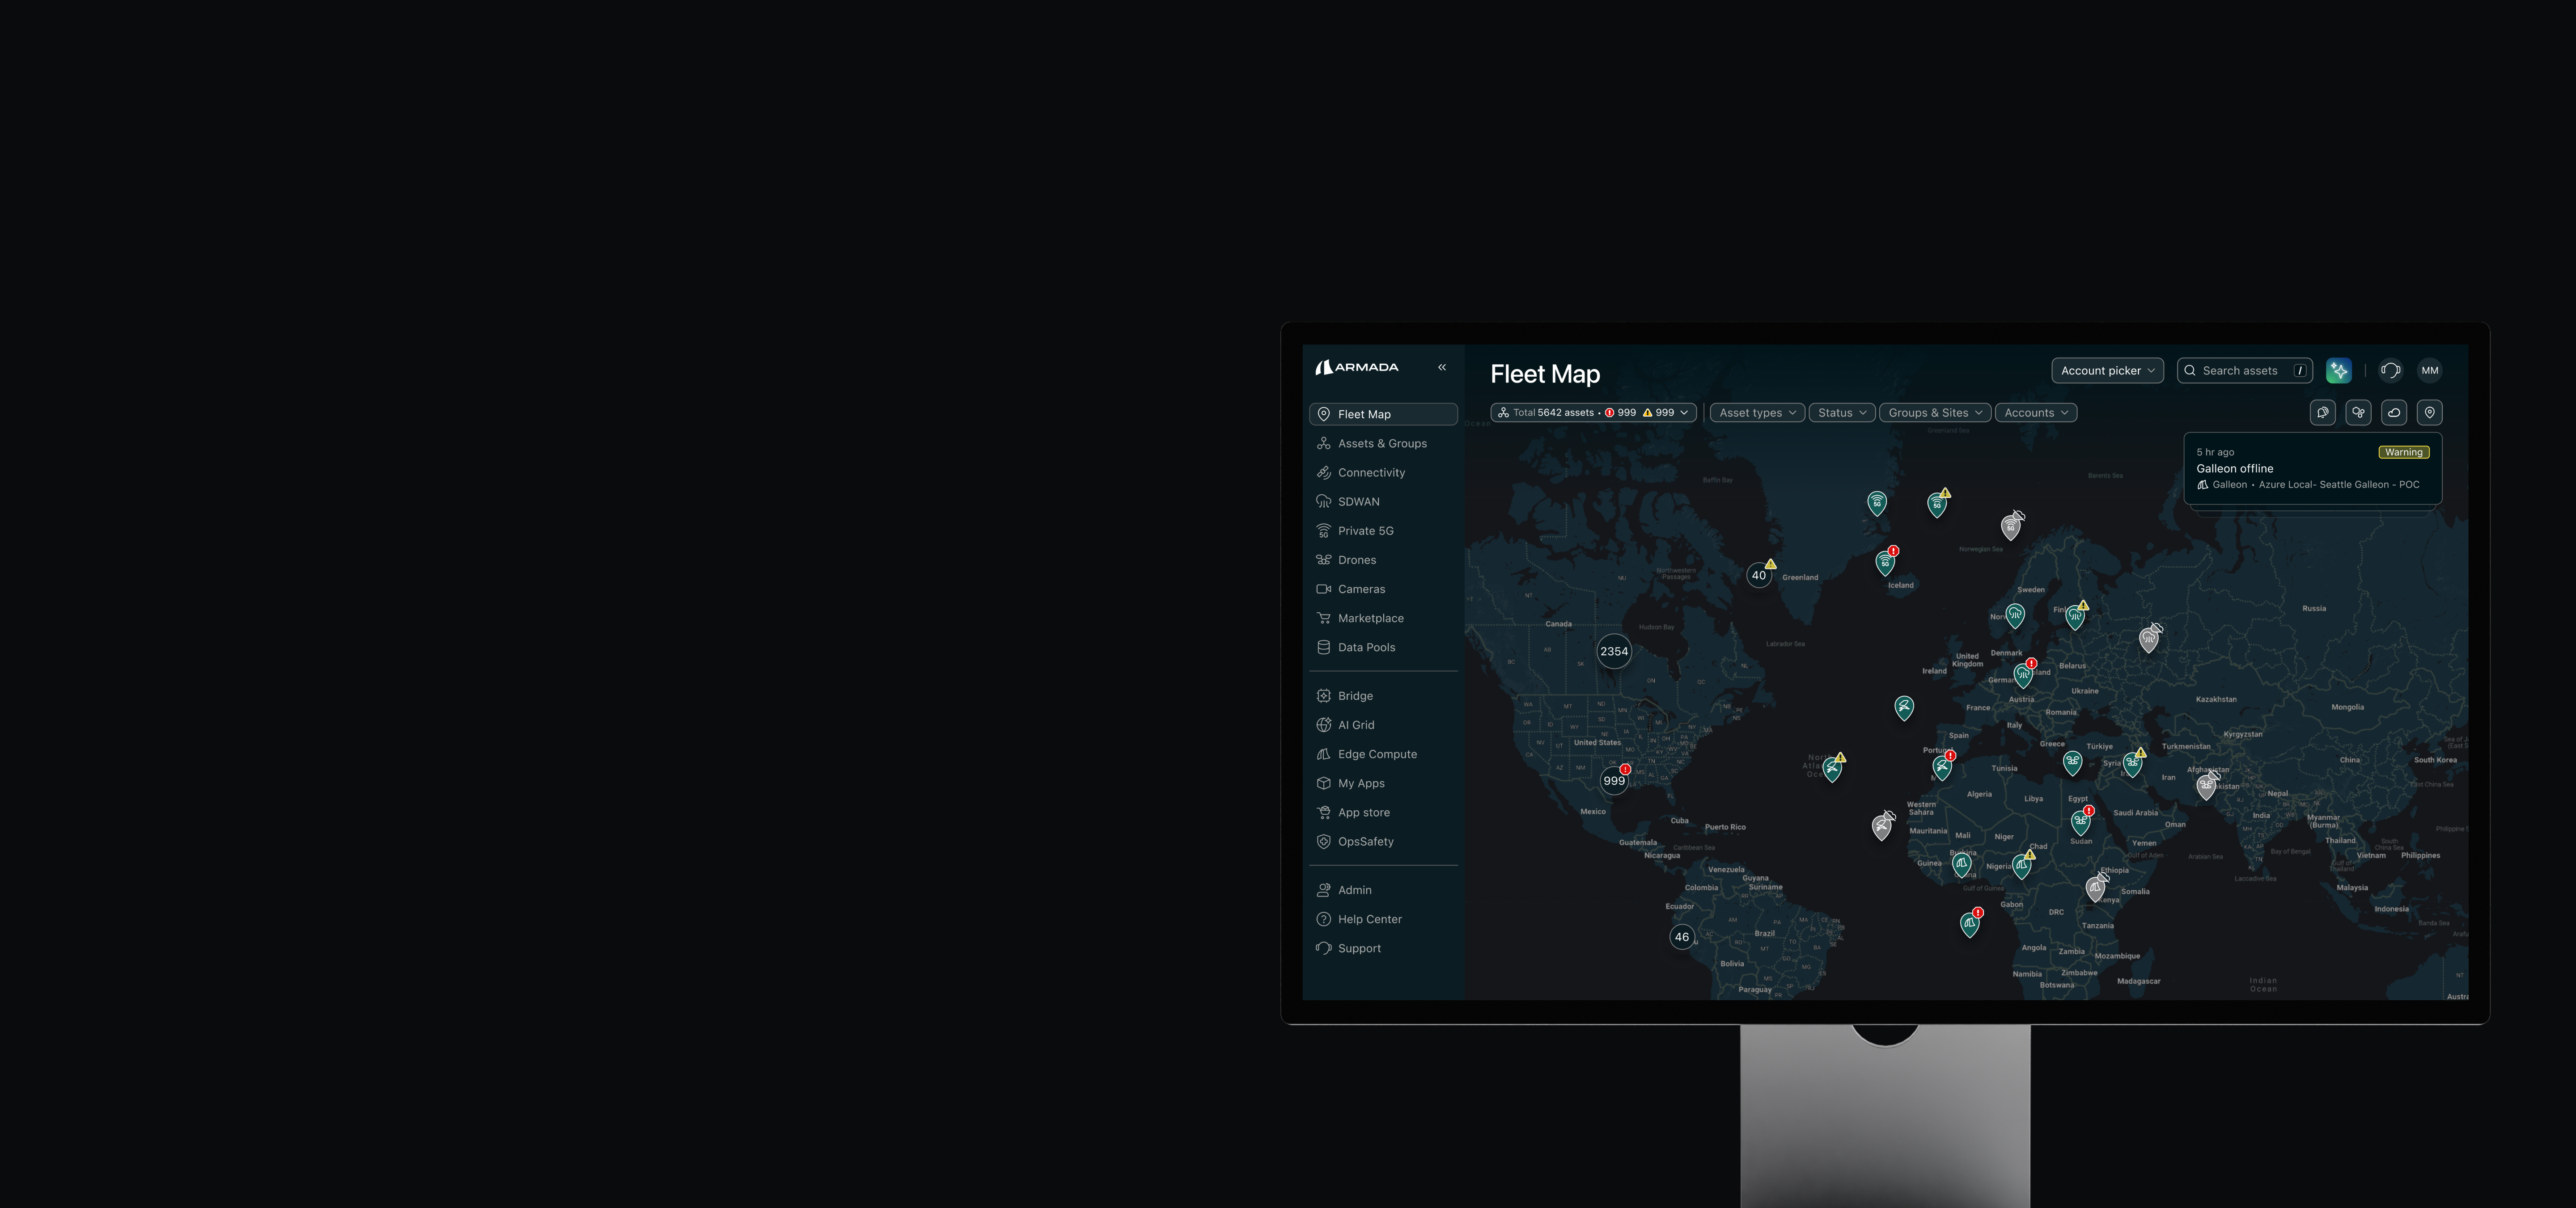The width and height of the screenshot is (2576, 1208).
Task: Click the Armada logo
Action: (1357, 368)
